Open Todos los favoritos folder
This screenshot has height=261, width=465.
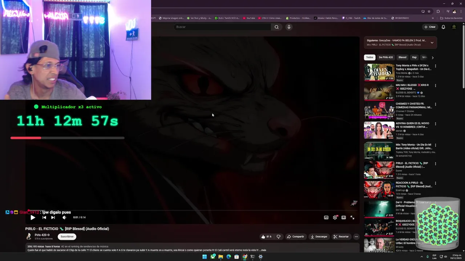[451, 18]
